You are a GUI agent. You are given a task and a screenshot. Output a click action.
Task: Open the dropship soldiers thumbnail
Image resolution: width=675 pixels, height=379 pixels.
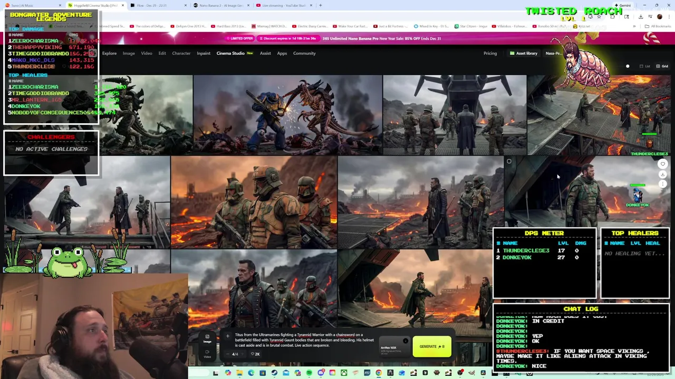pyautogui.click(x=455, y=115)
